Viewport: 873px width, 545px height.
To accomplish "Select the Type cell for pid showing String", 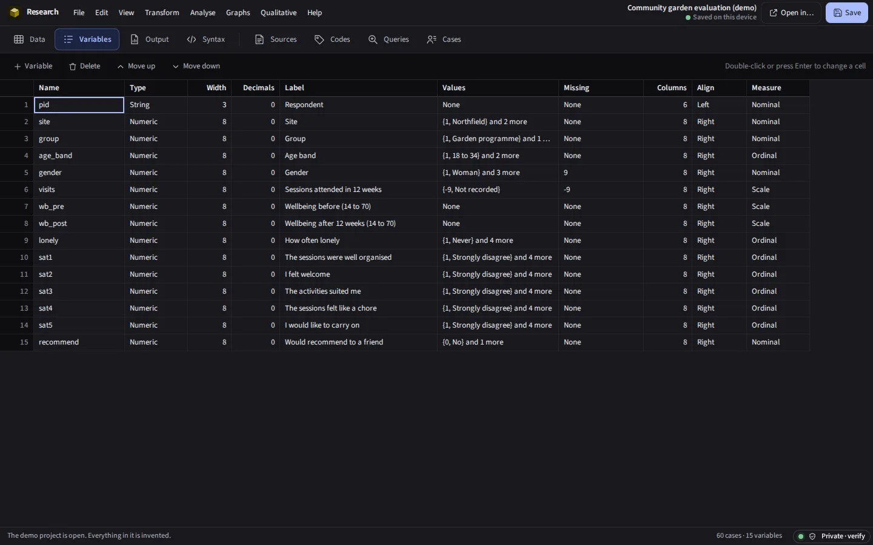I will tap(156, 105).
